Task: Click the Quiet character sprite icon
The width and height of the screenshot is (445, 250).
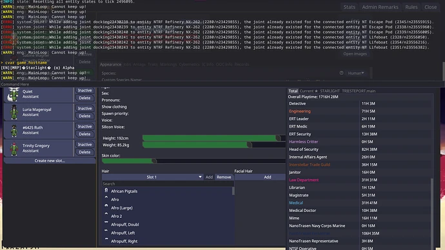Action: tap(14, 94)
